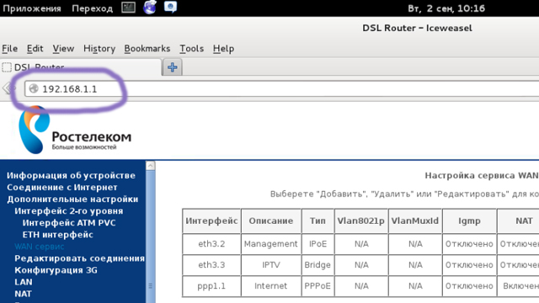Click the globe site identity icon
The width and height of the screenshot is (539, 303).
(x=34, y=88)
